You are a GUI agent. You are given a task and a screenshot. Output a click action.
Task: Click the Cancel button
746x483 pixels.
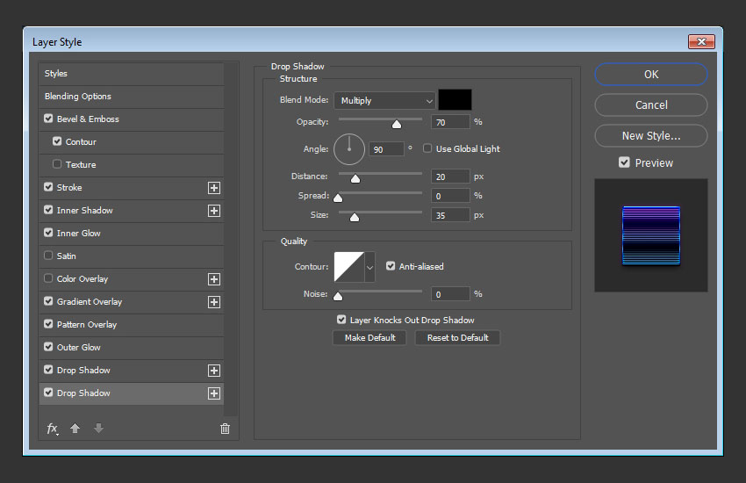pos(651,105)
